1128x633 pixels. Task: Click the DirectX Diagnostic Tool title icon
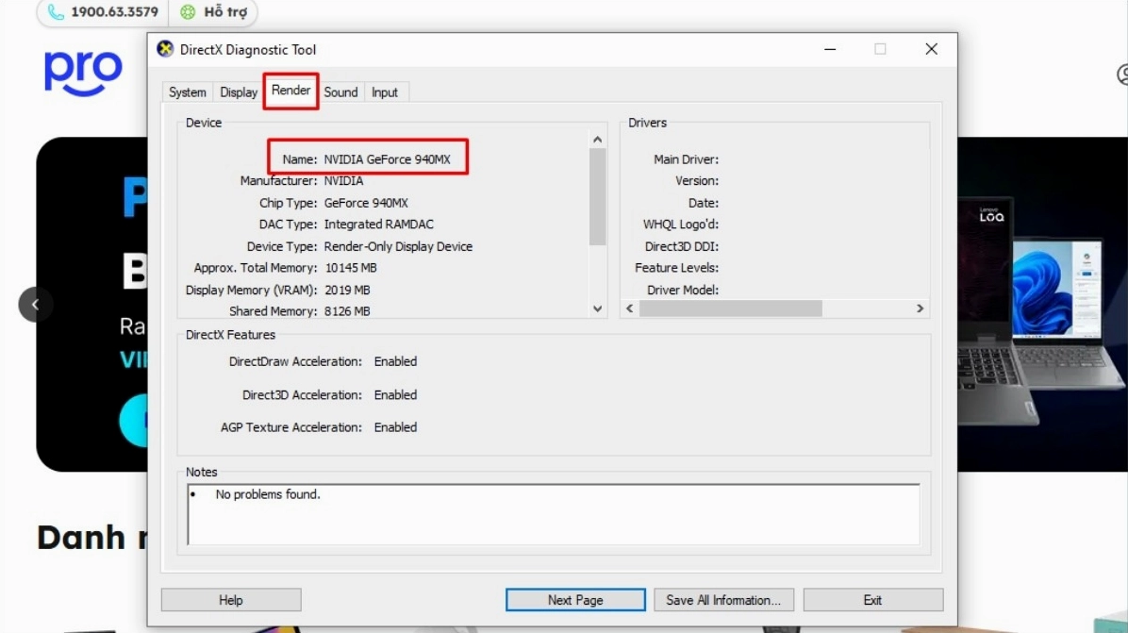(165, 49)
